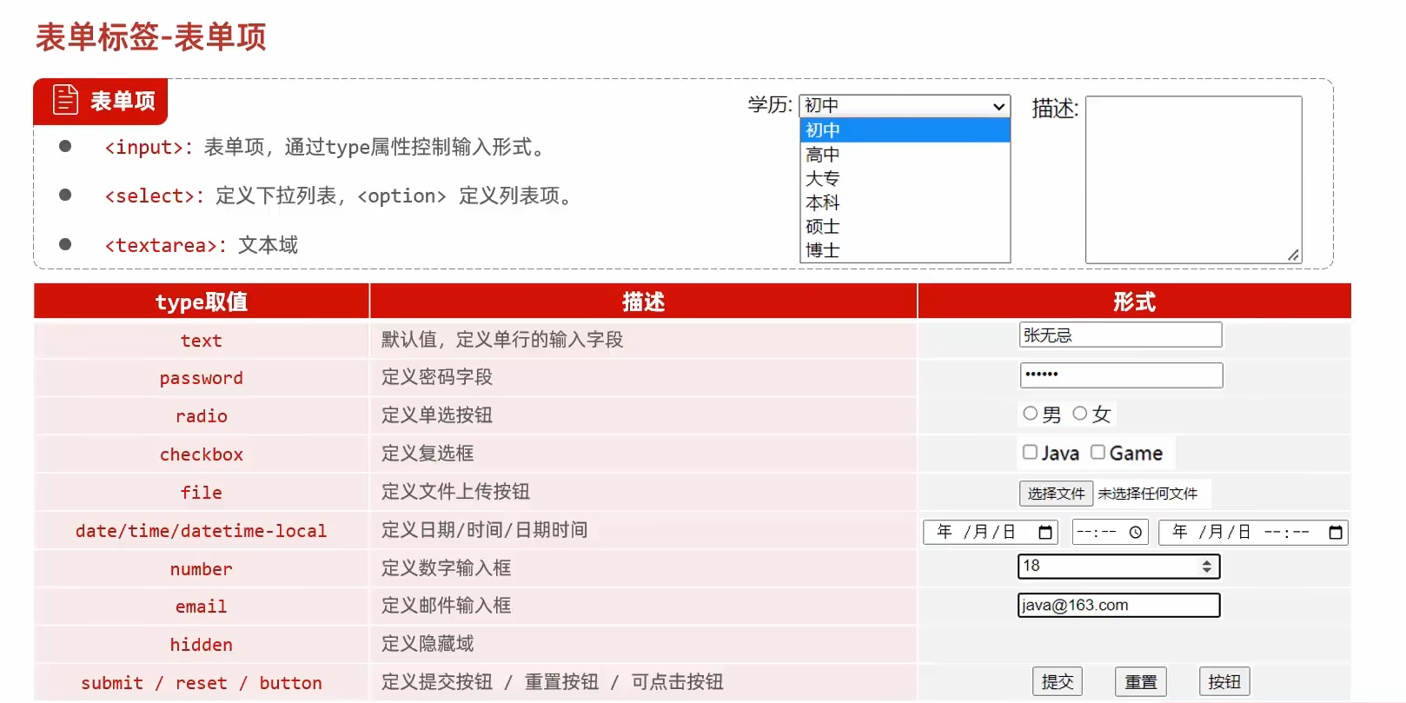Click the number field spinner arrows
Screen dimensions: 1406x703
(1206, 567)
